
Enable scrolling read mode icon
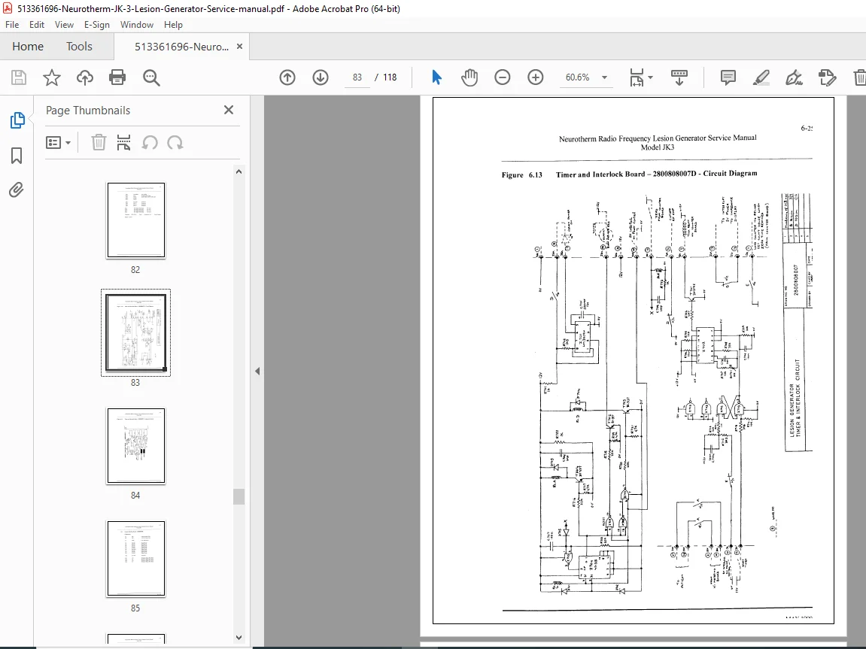pos(679,77)
